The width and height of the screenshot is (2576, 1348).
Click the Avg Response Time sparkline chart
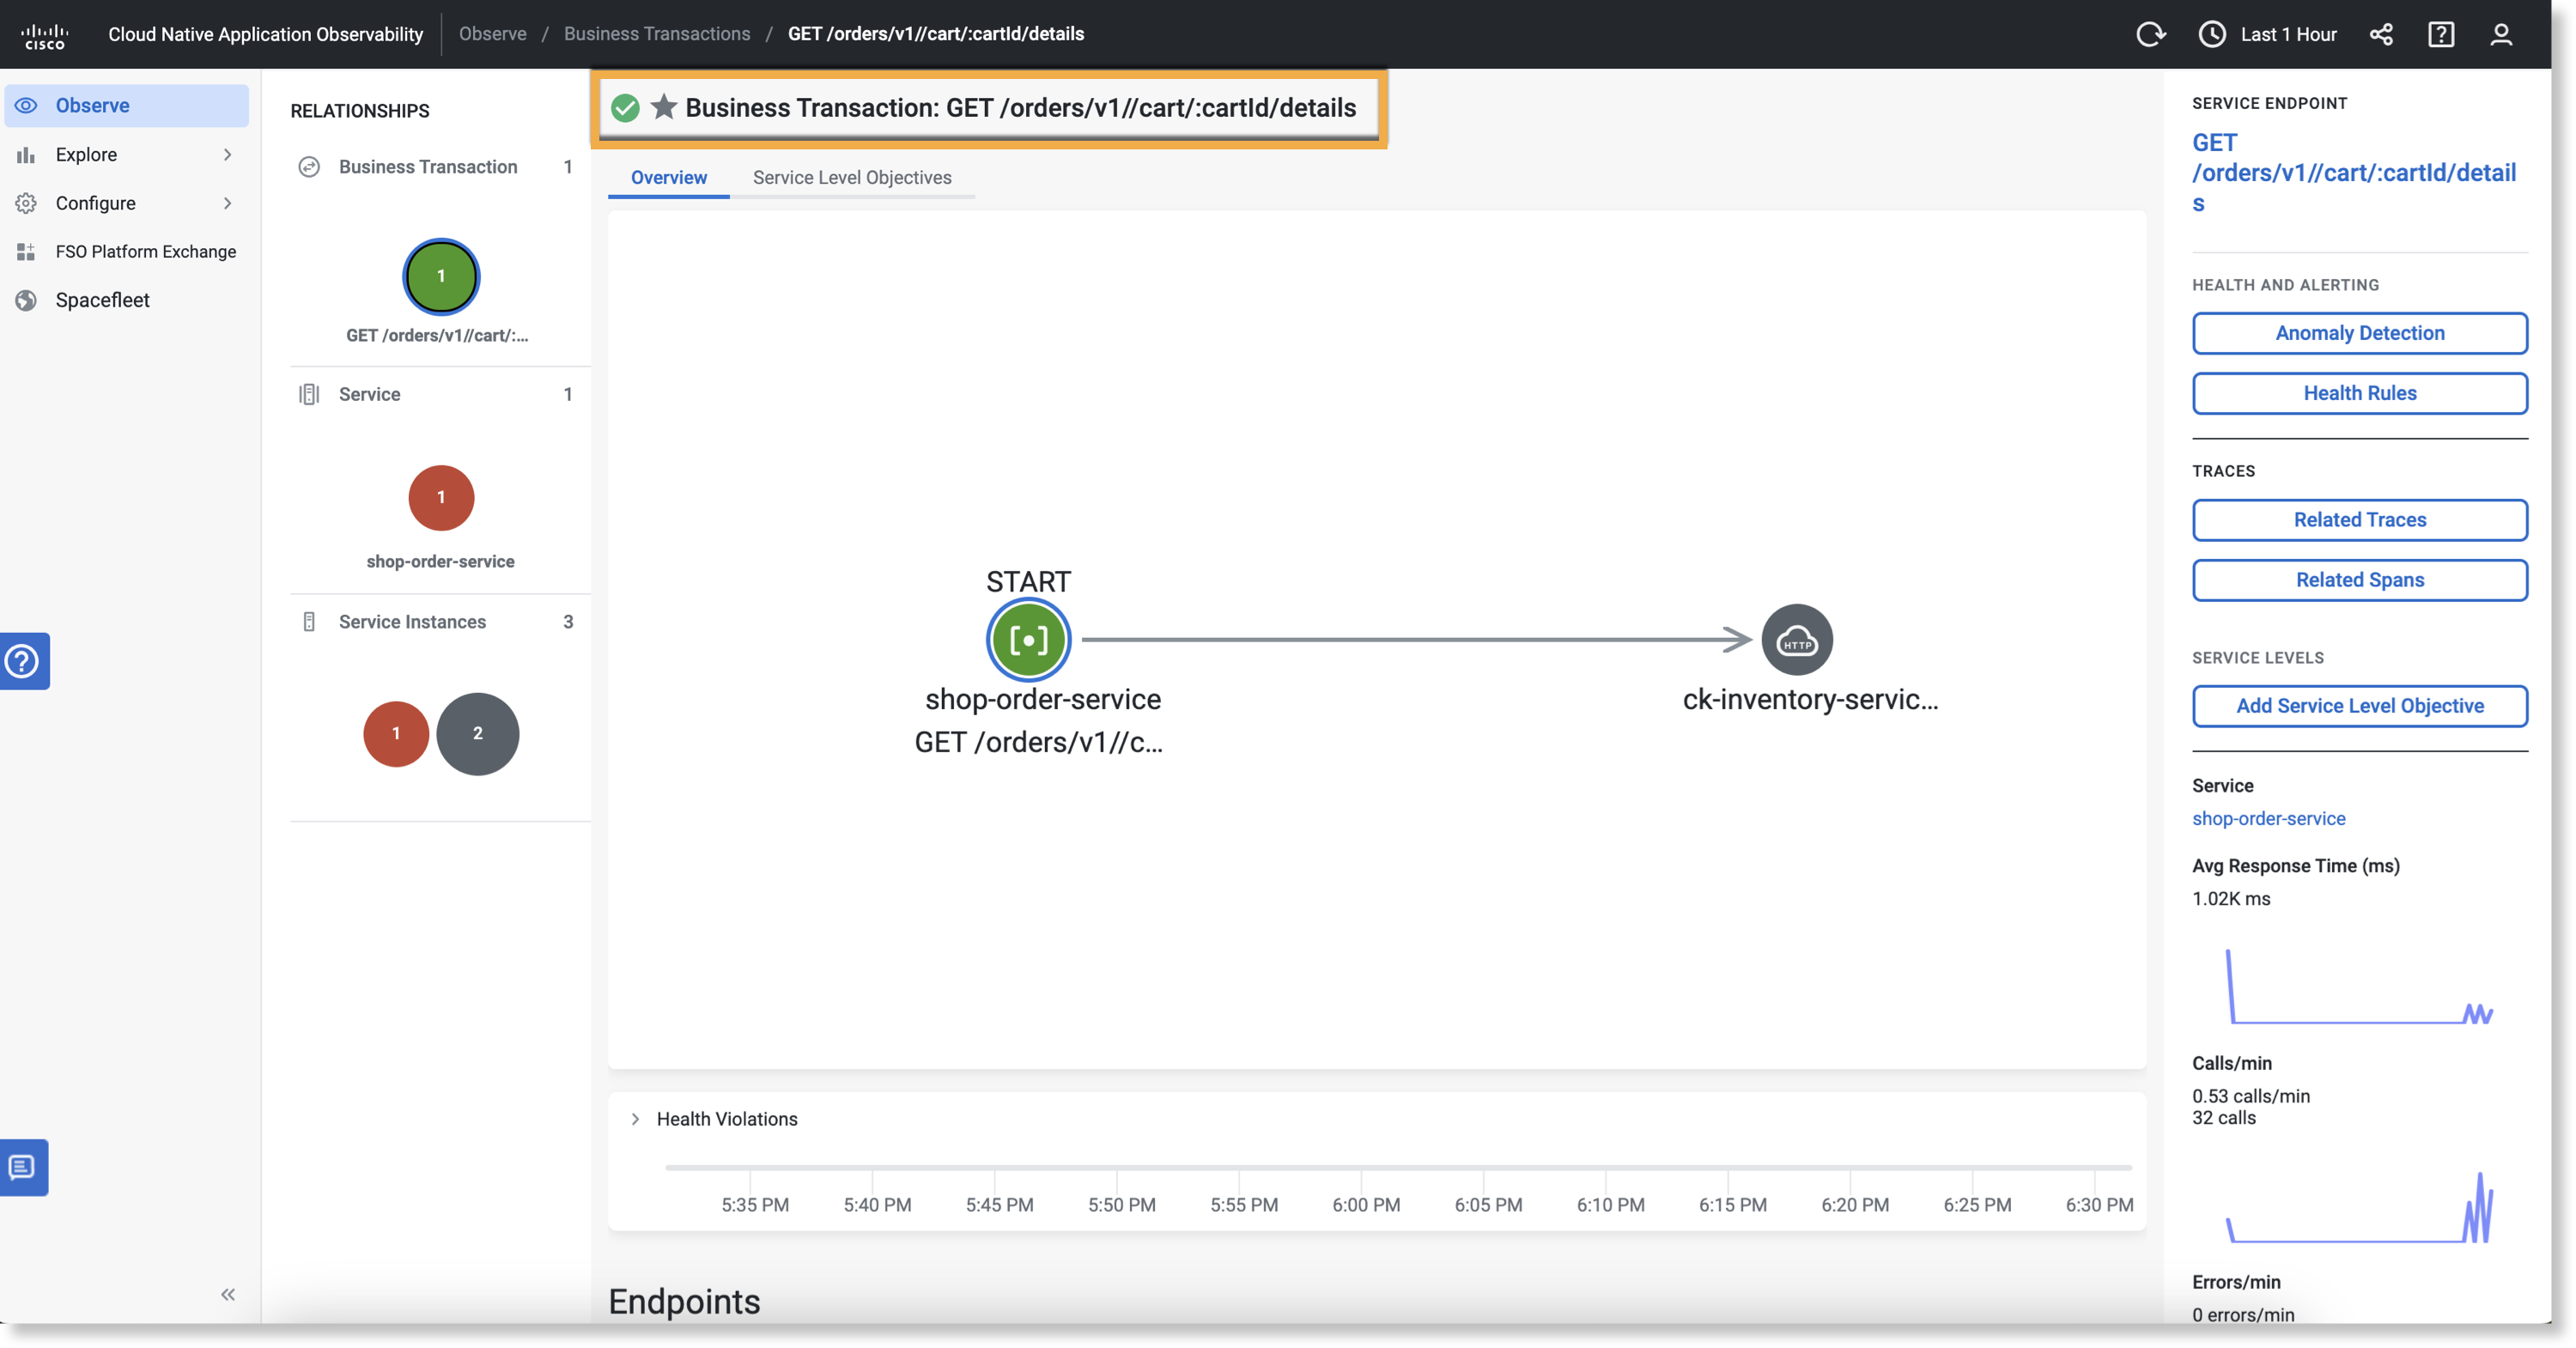pos(2359,987)
